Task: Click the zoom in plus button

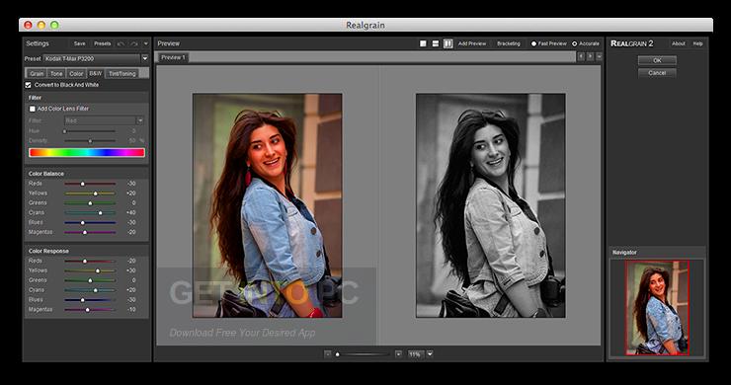Action: click(x=398, y=354)
